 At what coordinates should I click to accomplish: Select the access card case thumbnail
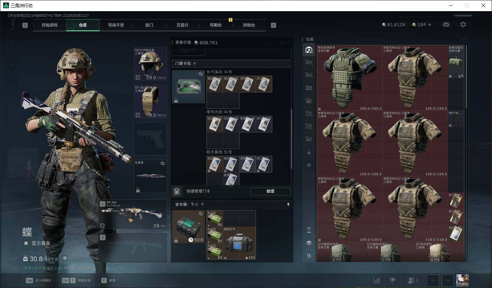(x=188, y=87)
